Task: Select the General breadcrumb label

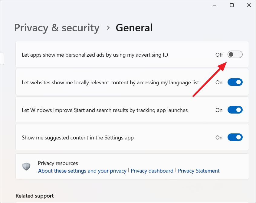Action: (x=134, y=27)
